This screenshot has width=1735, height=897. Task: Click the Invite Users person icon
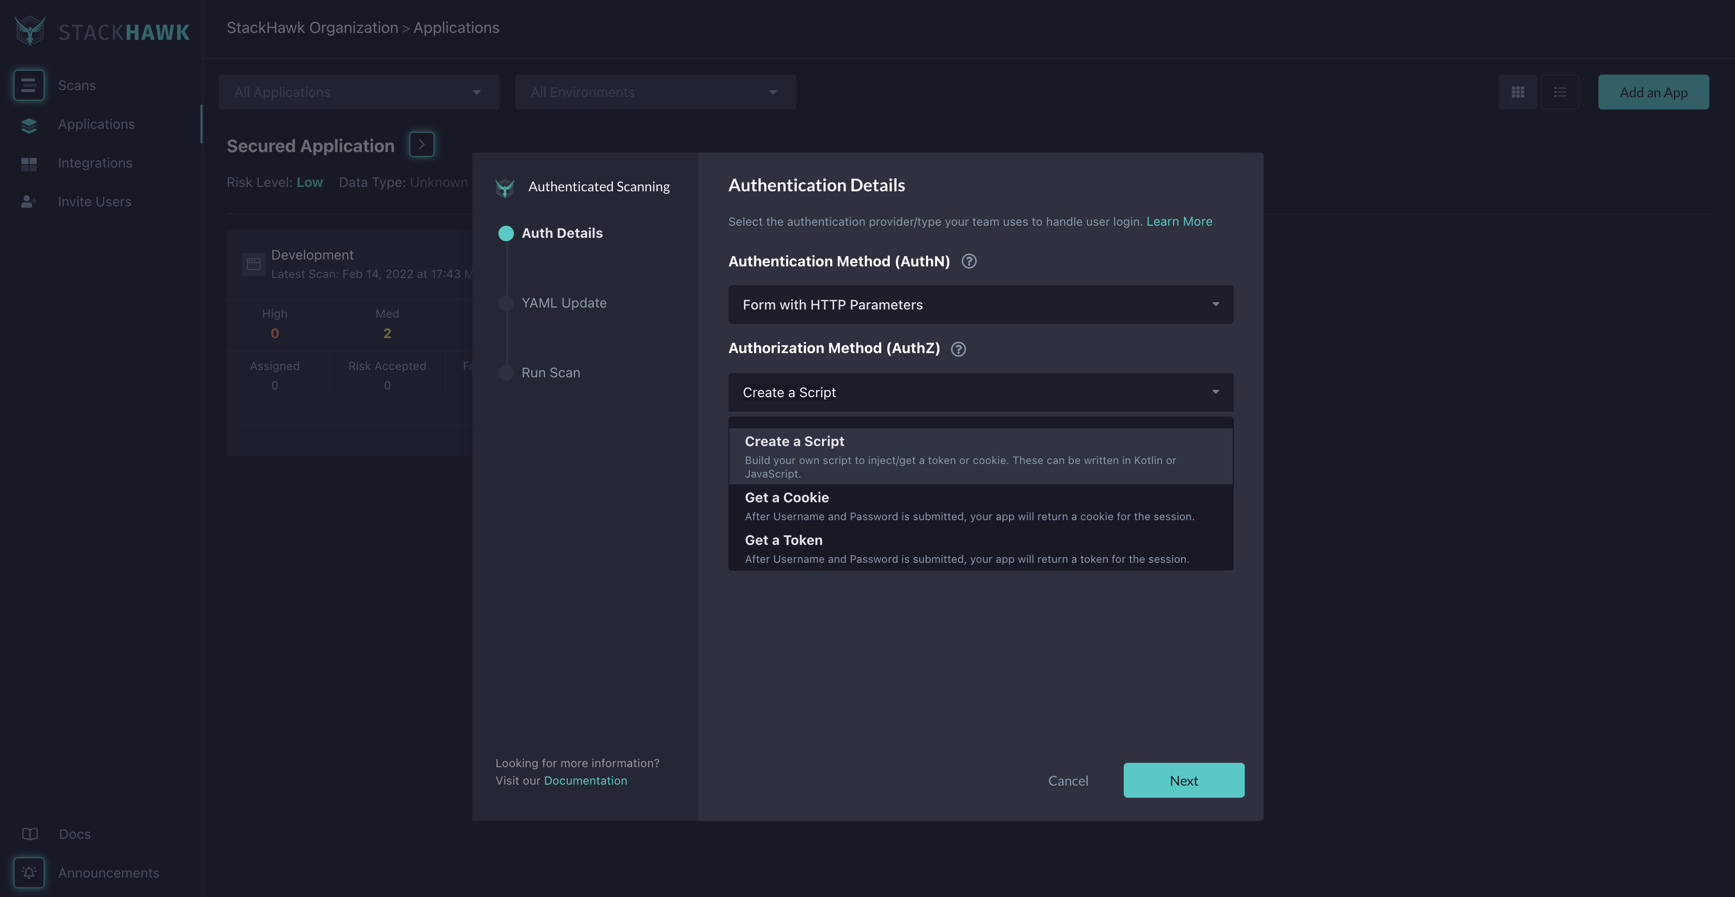click(28, 202)
